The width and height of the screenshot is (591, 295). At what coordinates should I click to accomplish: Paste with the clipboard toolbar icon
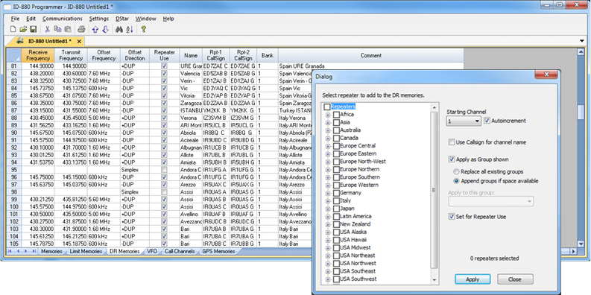[x=68, y=29]
